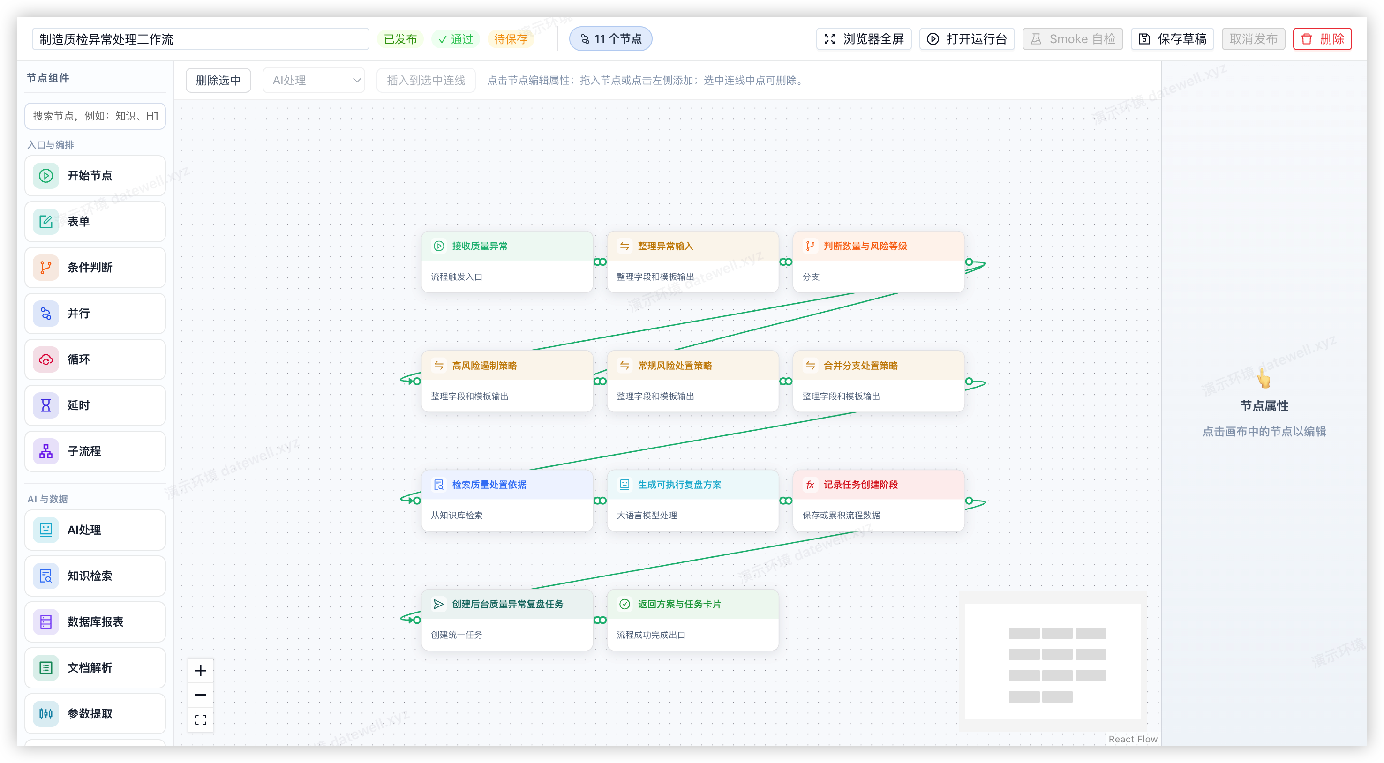Click connector between 接收质量异常 and 整理异常输入
This screenshot has height=763, width=1384.
click(x=600, y=262)
